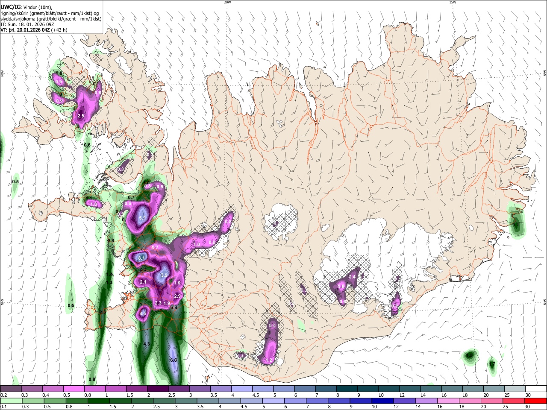This screenshot has width=547, height=410.
Task: Click the "1.8" value on the map
Action: point(177,283)
